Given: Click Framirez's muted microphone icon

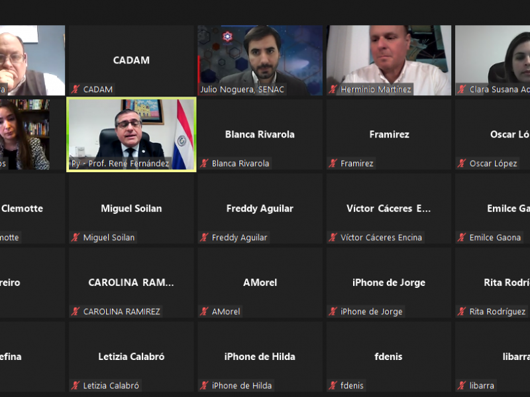Looking at the screenshot, I should click(x=333, y=163).
